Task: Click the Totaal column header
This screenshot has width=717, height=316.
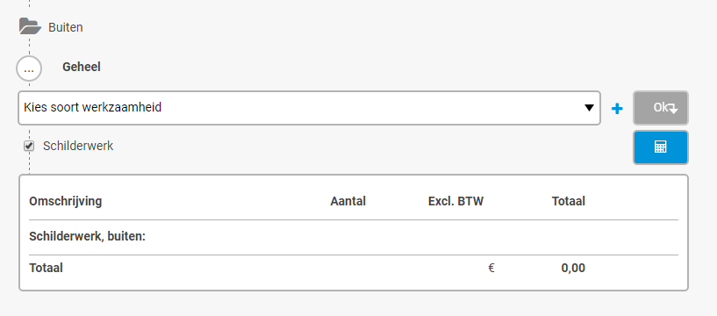Action: [x=569, y=201]
